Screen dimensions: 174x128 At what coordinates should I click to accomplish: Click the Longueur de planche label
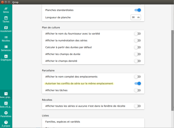coord(58,17)
